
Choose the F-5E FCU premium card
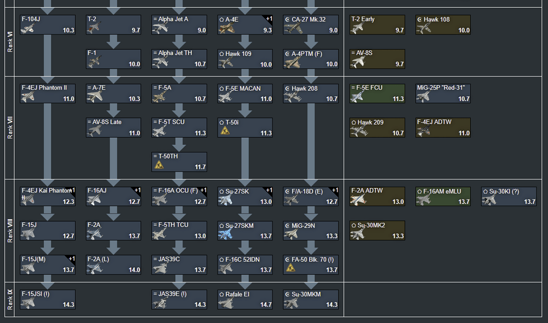(377, 93)
